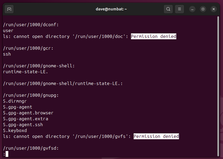This screenshot has height=159, width=223.
Task: Click the S.gpg-agent entry
Action: click(x=18, y=107)
